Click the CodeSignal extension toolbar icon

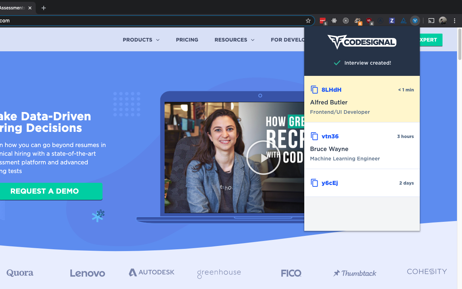(x=415, y=21)
